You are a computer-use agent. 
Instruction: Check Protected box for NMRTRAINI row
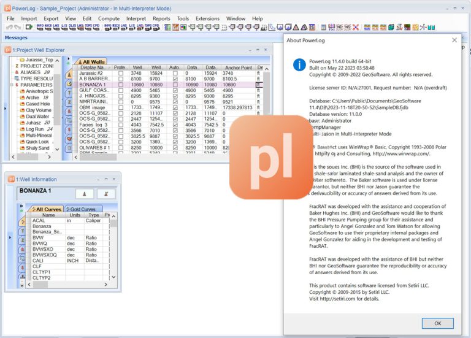click(121, 102)
